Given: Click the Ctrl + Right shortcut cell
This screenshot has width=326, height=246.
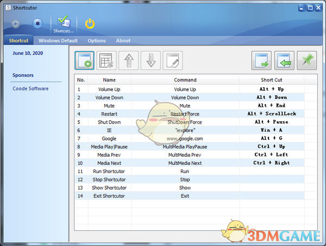Looking at the screenshot, I should [272, 163].
